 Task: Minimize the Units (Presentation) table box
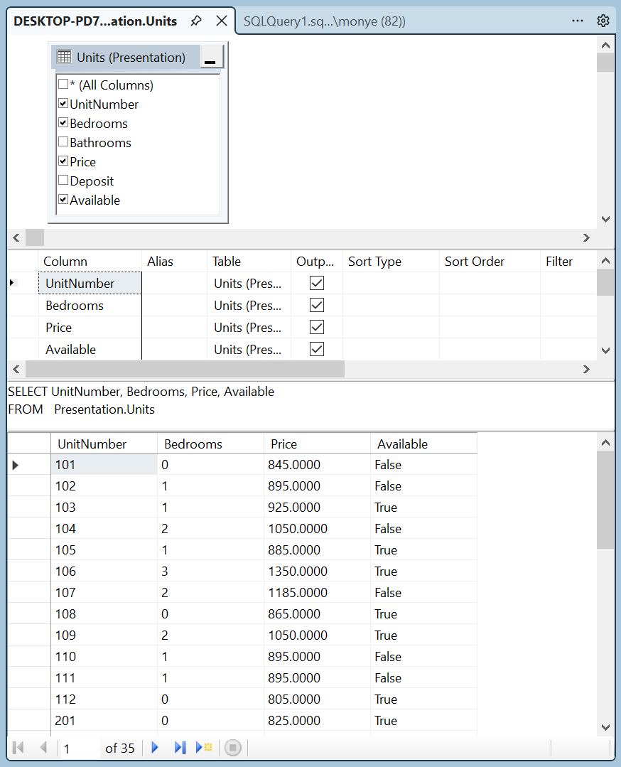pos(211,57)
